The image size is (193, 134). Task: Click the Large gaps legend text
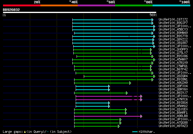(37, 132)
